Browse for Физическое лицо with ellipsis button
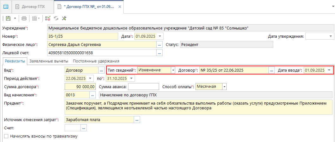The image size is (335, 142). coord(159,45)
